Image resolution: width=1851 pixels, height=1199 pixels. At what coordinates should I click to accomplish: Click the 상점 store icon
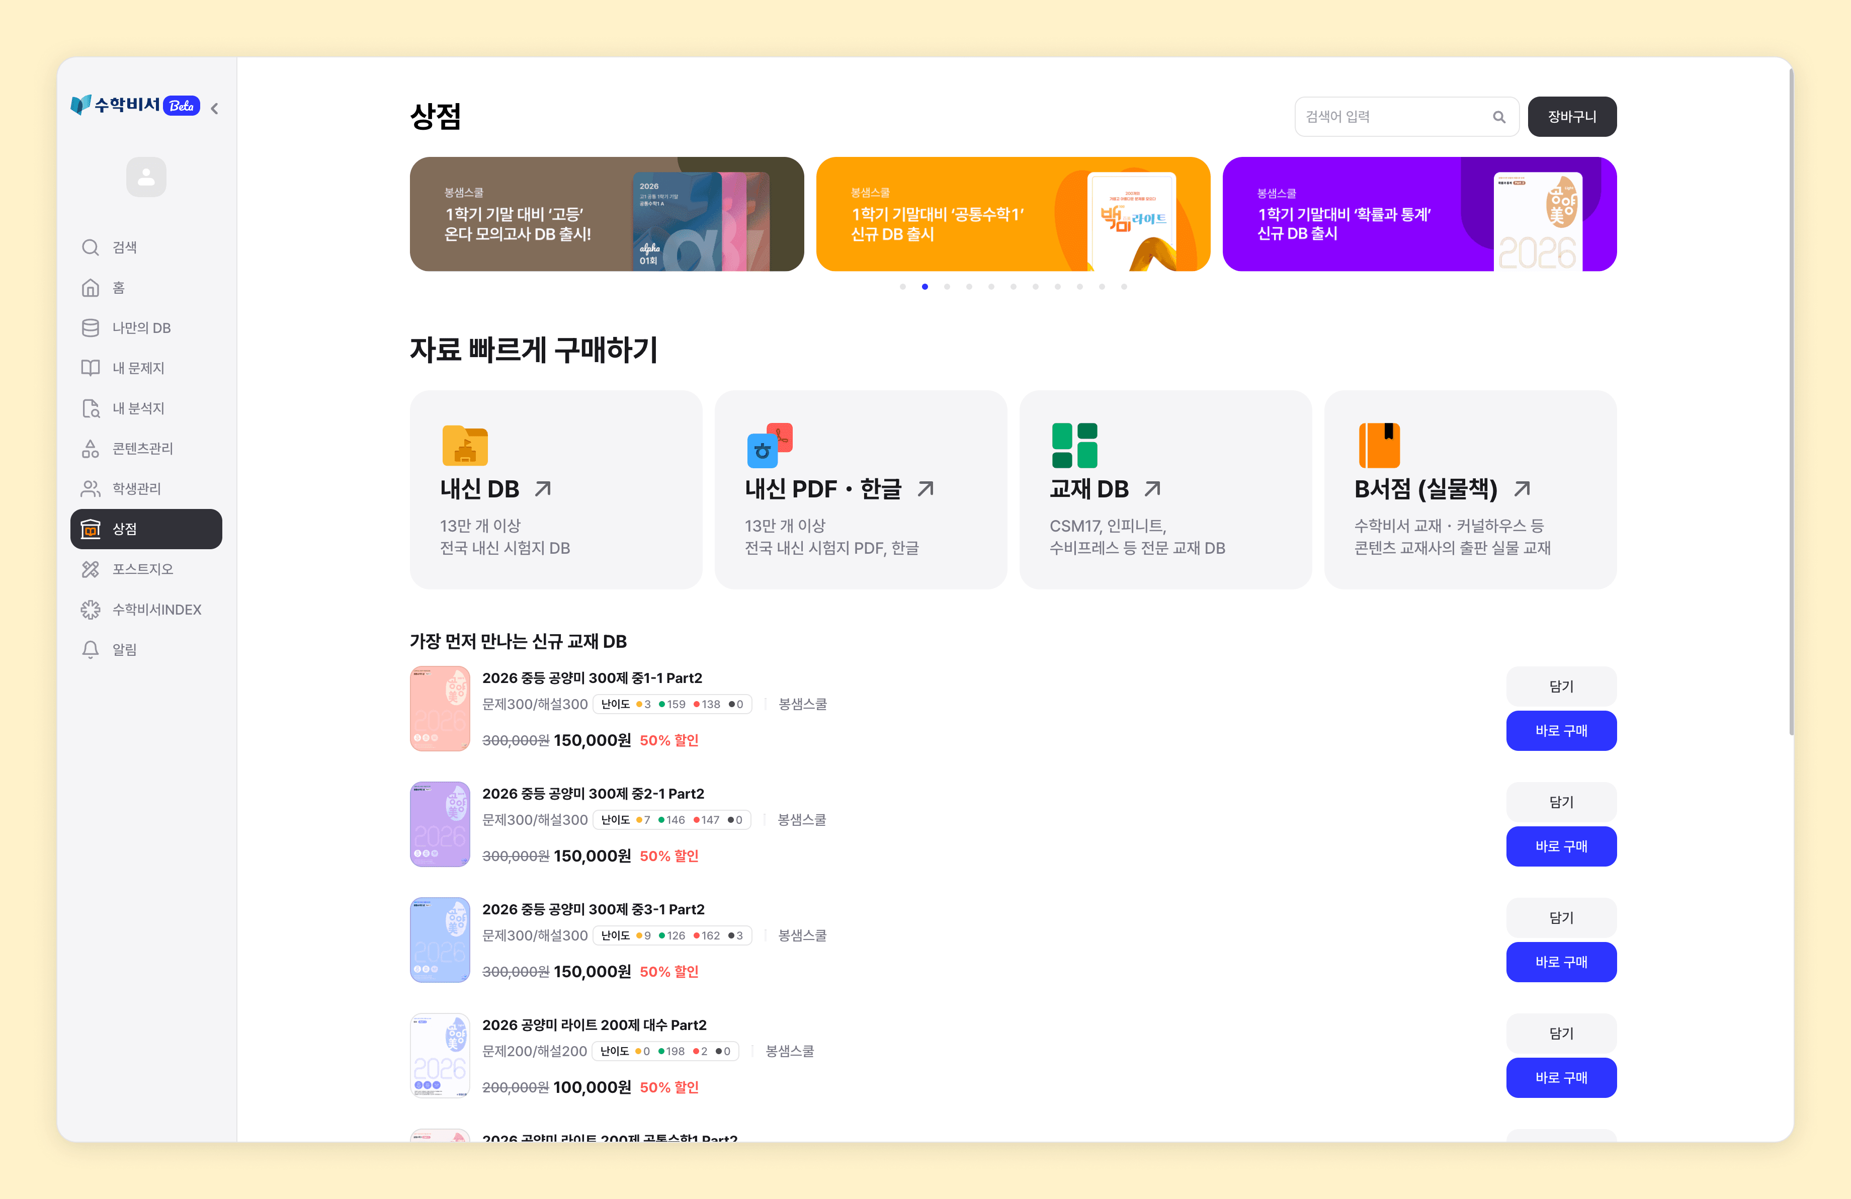(x=90, y=529)
